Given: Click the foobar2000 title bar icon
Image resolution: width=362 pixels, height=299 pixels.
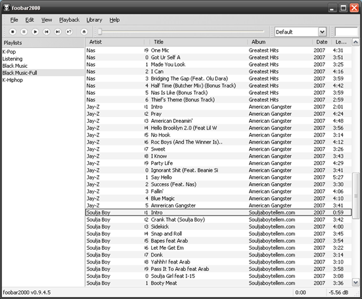Looking at the screenshot, I should 6,7.
